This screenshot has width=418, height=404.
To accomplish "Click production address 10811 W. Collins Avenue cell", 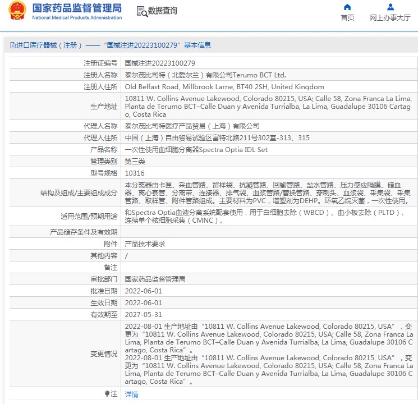I will coord(268,107).
